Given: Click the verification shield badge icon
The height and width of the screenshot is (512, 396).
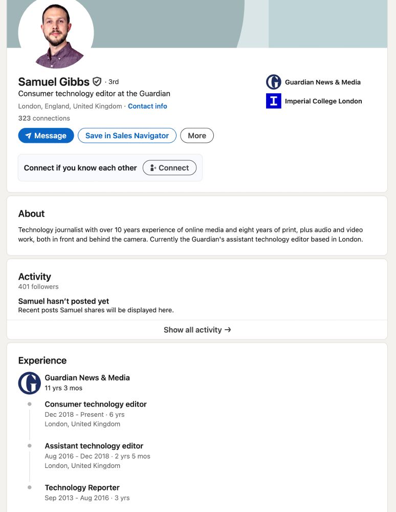Looking at the screenshot, I should click(97, 81).
